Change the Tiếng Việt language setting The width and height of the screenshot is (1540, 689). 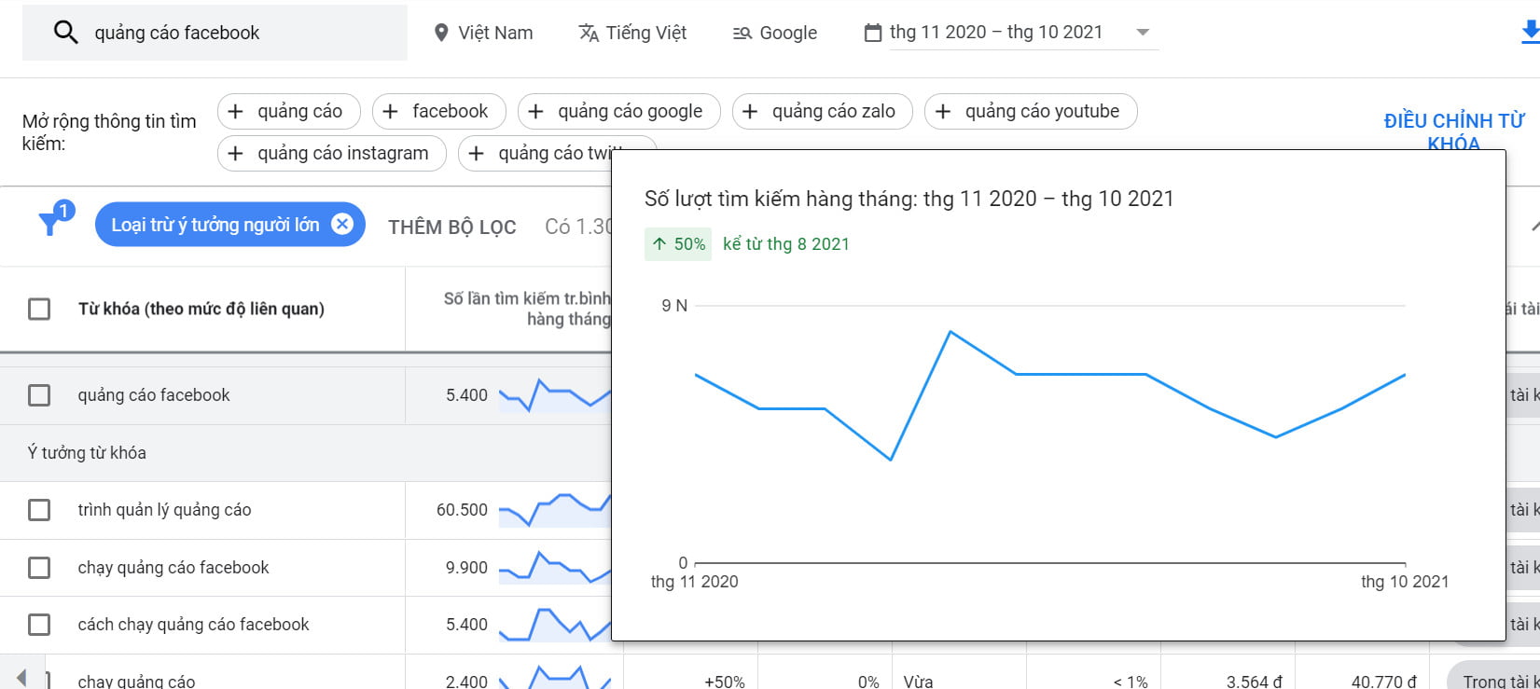632,33
